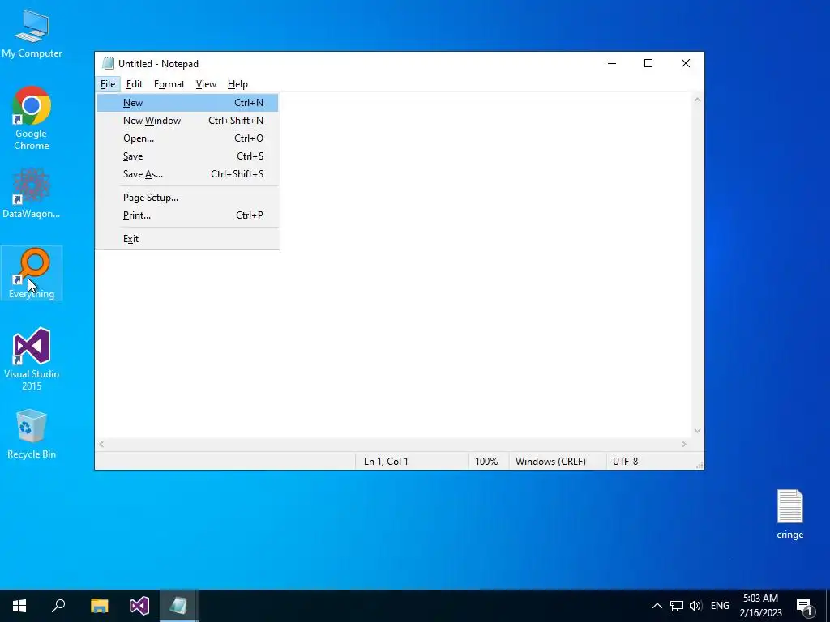Click the horizontal scrollbar left arrow
Screen dimensions: 830x622
click(x=101, y=445)
